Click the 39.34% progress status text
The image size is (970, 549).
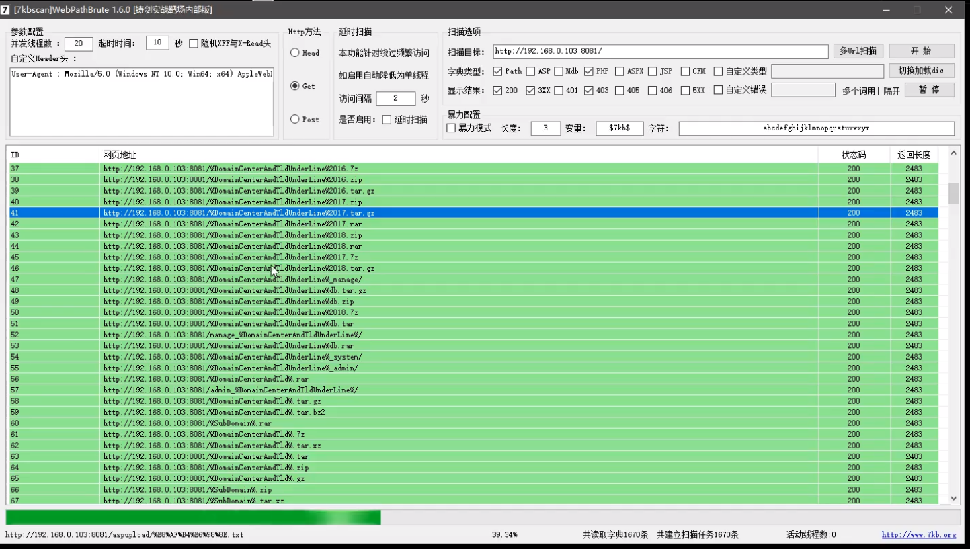(504, 535)
